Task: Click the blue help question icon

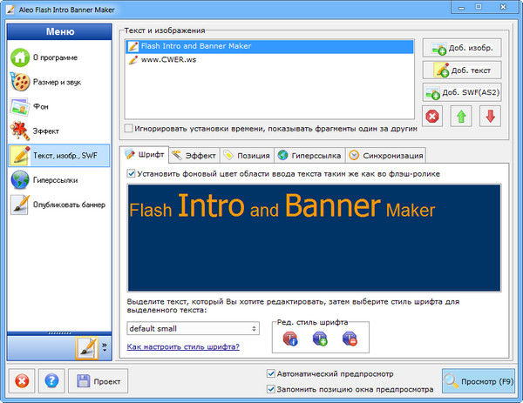Action: click(x=51, y=380)
